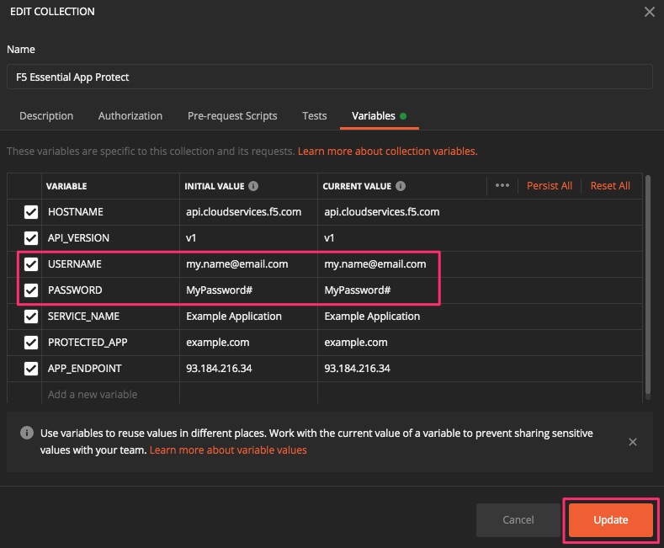
Task: Switch to the Description tab
Action: point(46,115)
